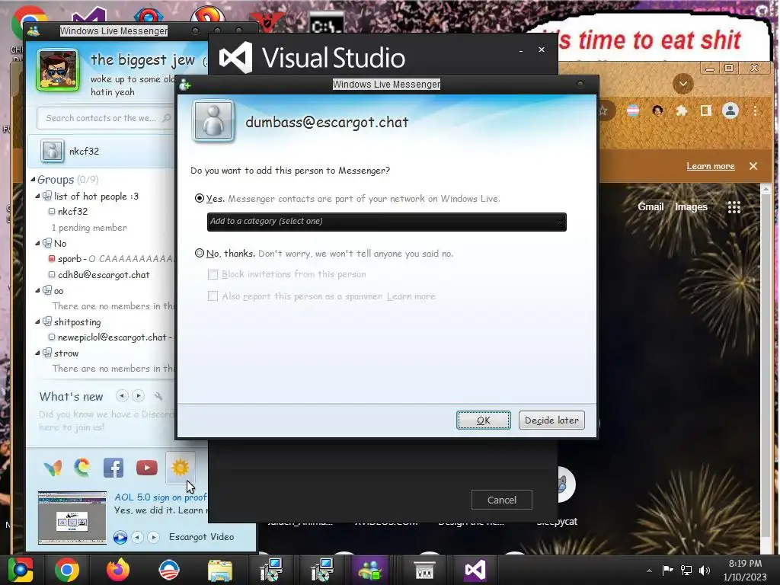The image size is (780, 585).
Task: Click OK in the add contact dialog
Action: click(484, 420)
